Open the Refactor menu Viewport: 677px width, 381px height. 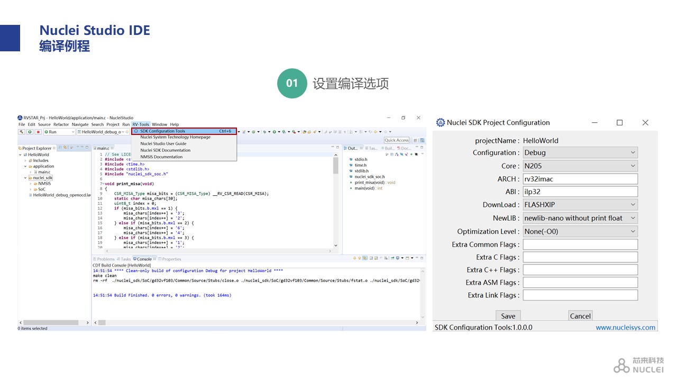point(61,124)
